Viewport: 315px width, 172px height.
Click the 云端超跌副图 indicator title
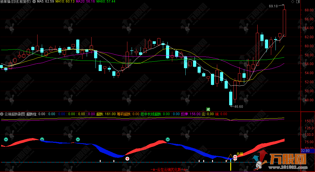pyautogui.click(x=15, y=114)
